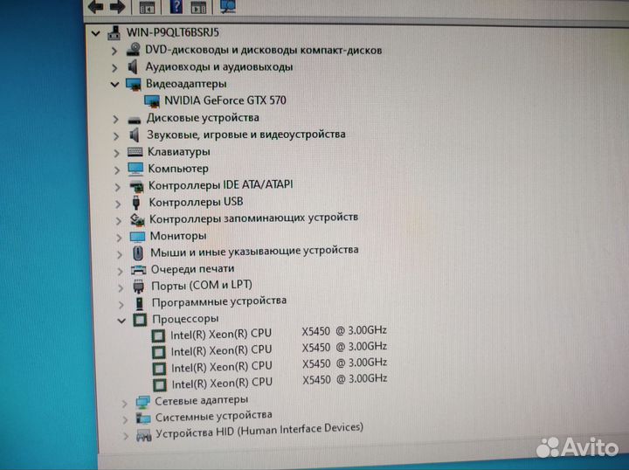This screenshot has width=629, height=470.
Task: Click the printer icon for Очереди печати
Action: [x=138, y=270]
